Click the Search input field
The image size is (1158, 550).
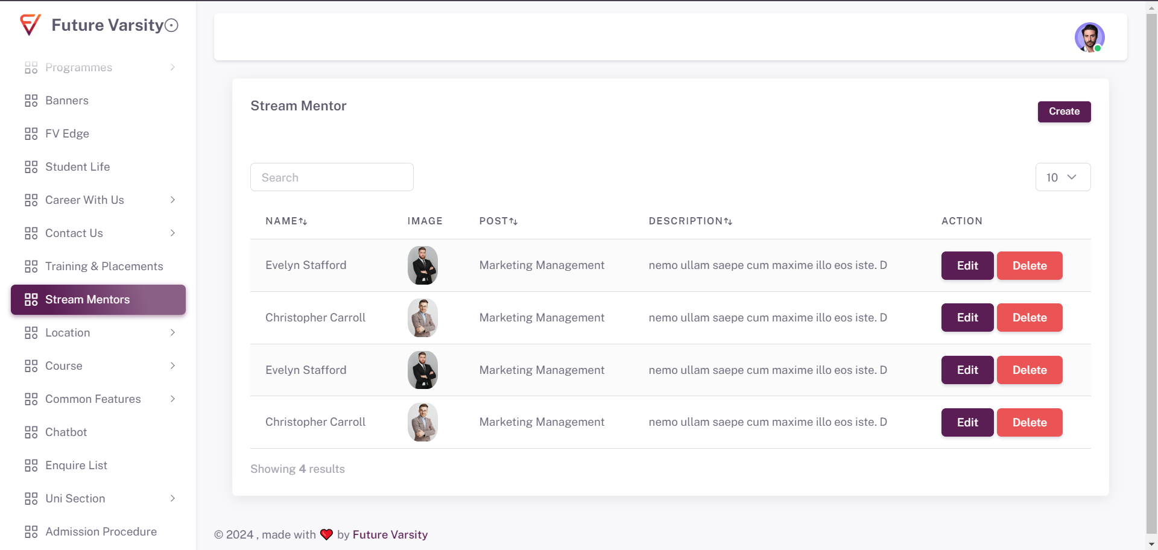[x=332, y=177]
